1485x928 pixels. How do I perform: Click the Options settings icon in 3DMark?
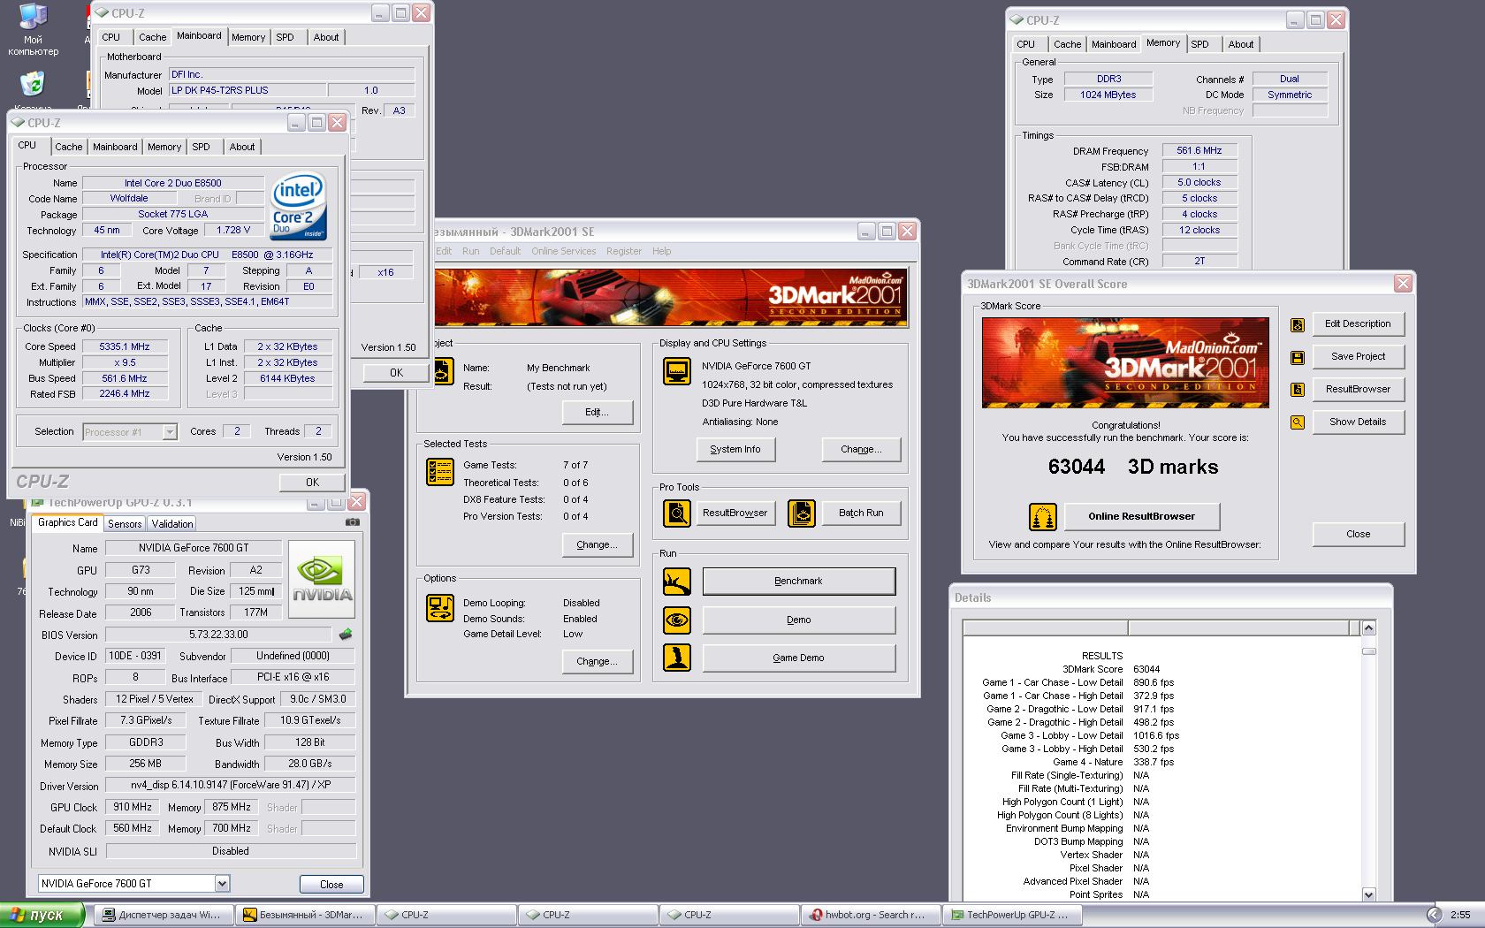pyautogui.click(x=439, y=608)
